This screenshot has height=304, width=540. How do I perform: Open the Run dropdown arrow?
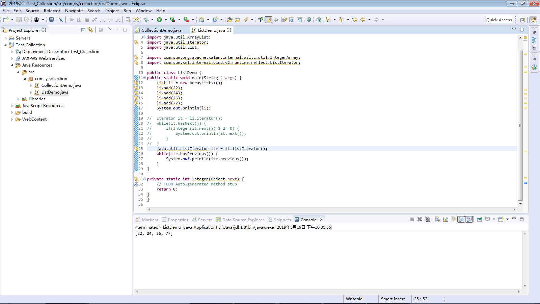click(166, 20)
